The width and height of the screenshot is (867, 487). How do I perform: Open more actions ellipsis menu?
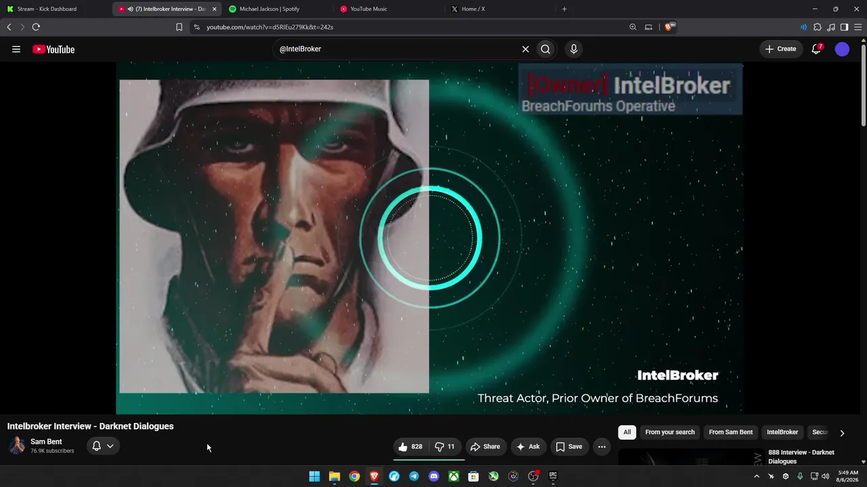pos(601,446)
